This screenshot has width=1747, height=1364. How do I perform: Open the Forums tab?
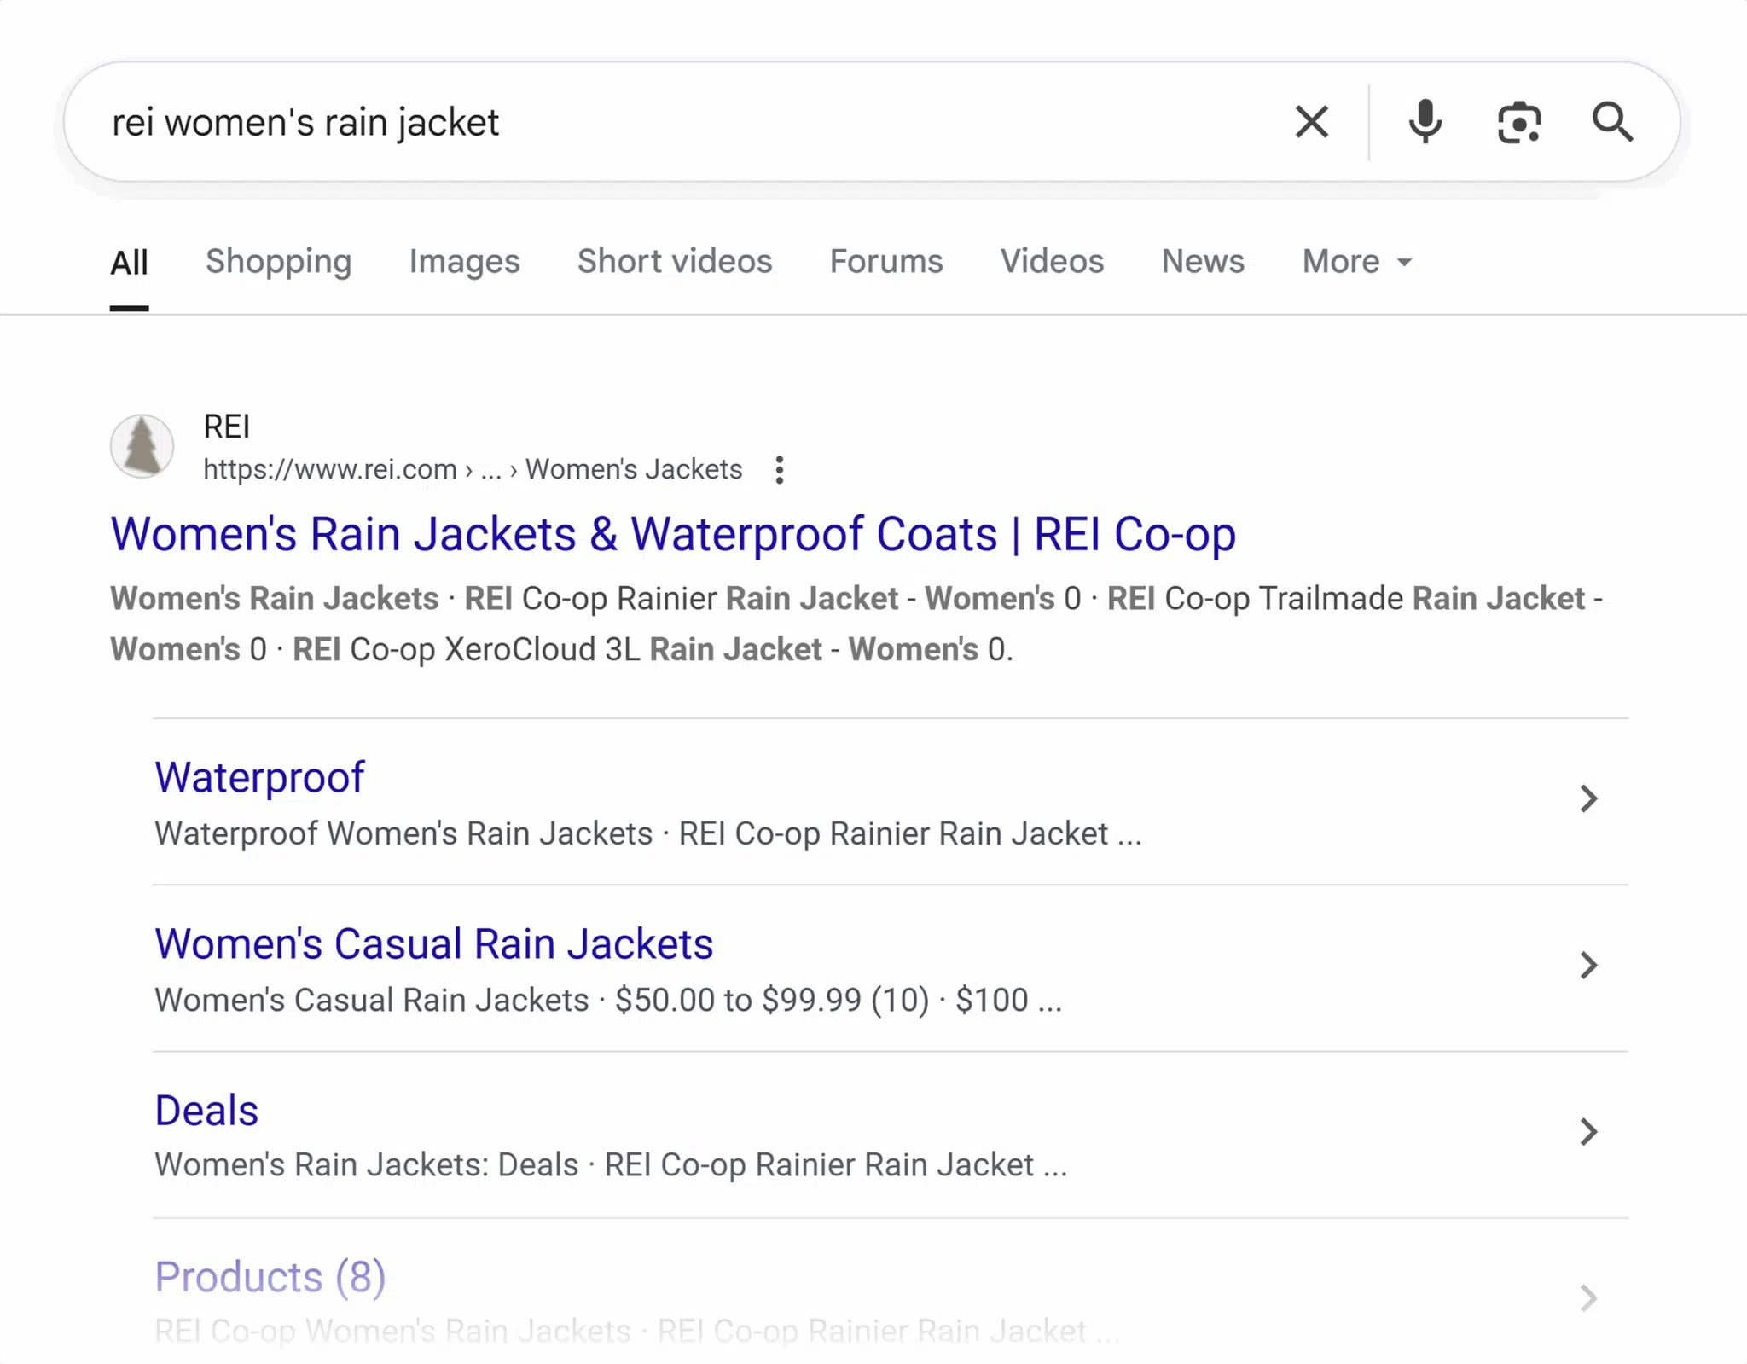(x=886, y=261)
